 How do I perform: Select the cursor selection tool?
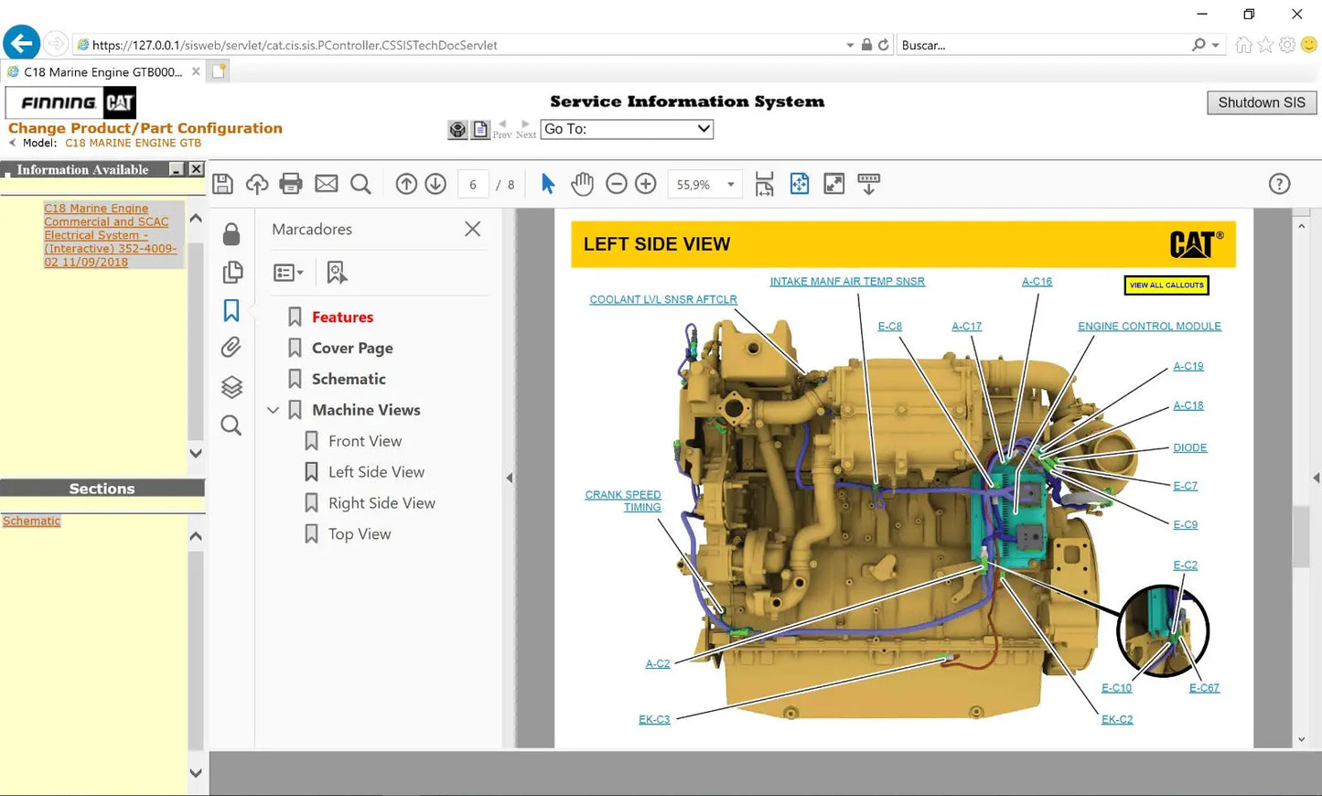tap(548, 184)
